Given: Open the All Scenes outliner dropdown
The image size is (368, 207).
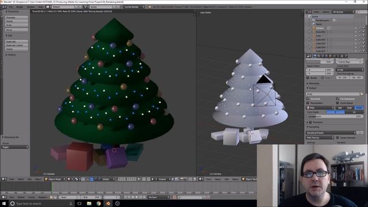Looking at the screenshot, I should (x=343, y=11).
